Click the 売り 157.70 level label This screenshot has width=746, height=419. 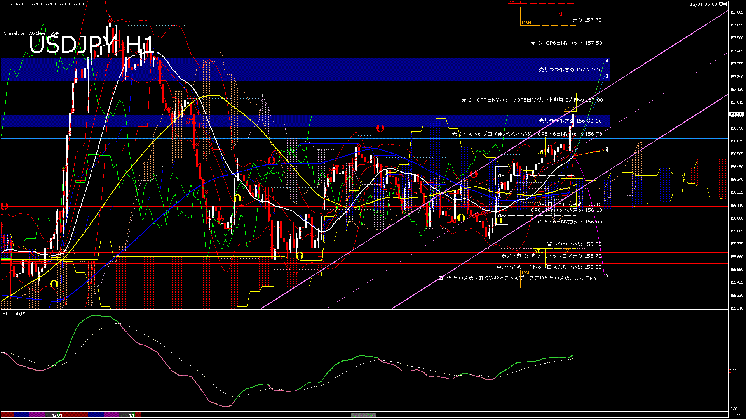click(x=586, y=20)
